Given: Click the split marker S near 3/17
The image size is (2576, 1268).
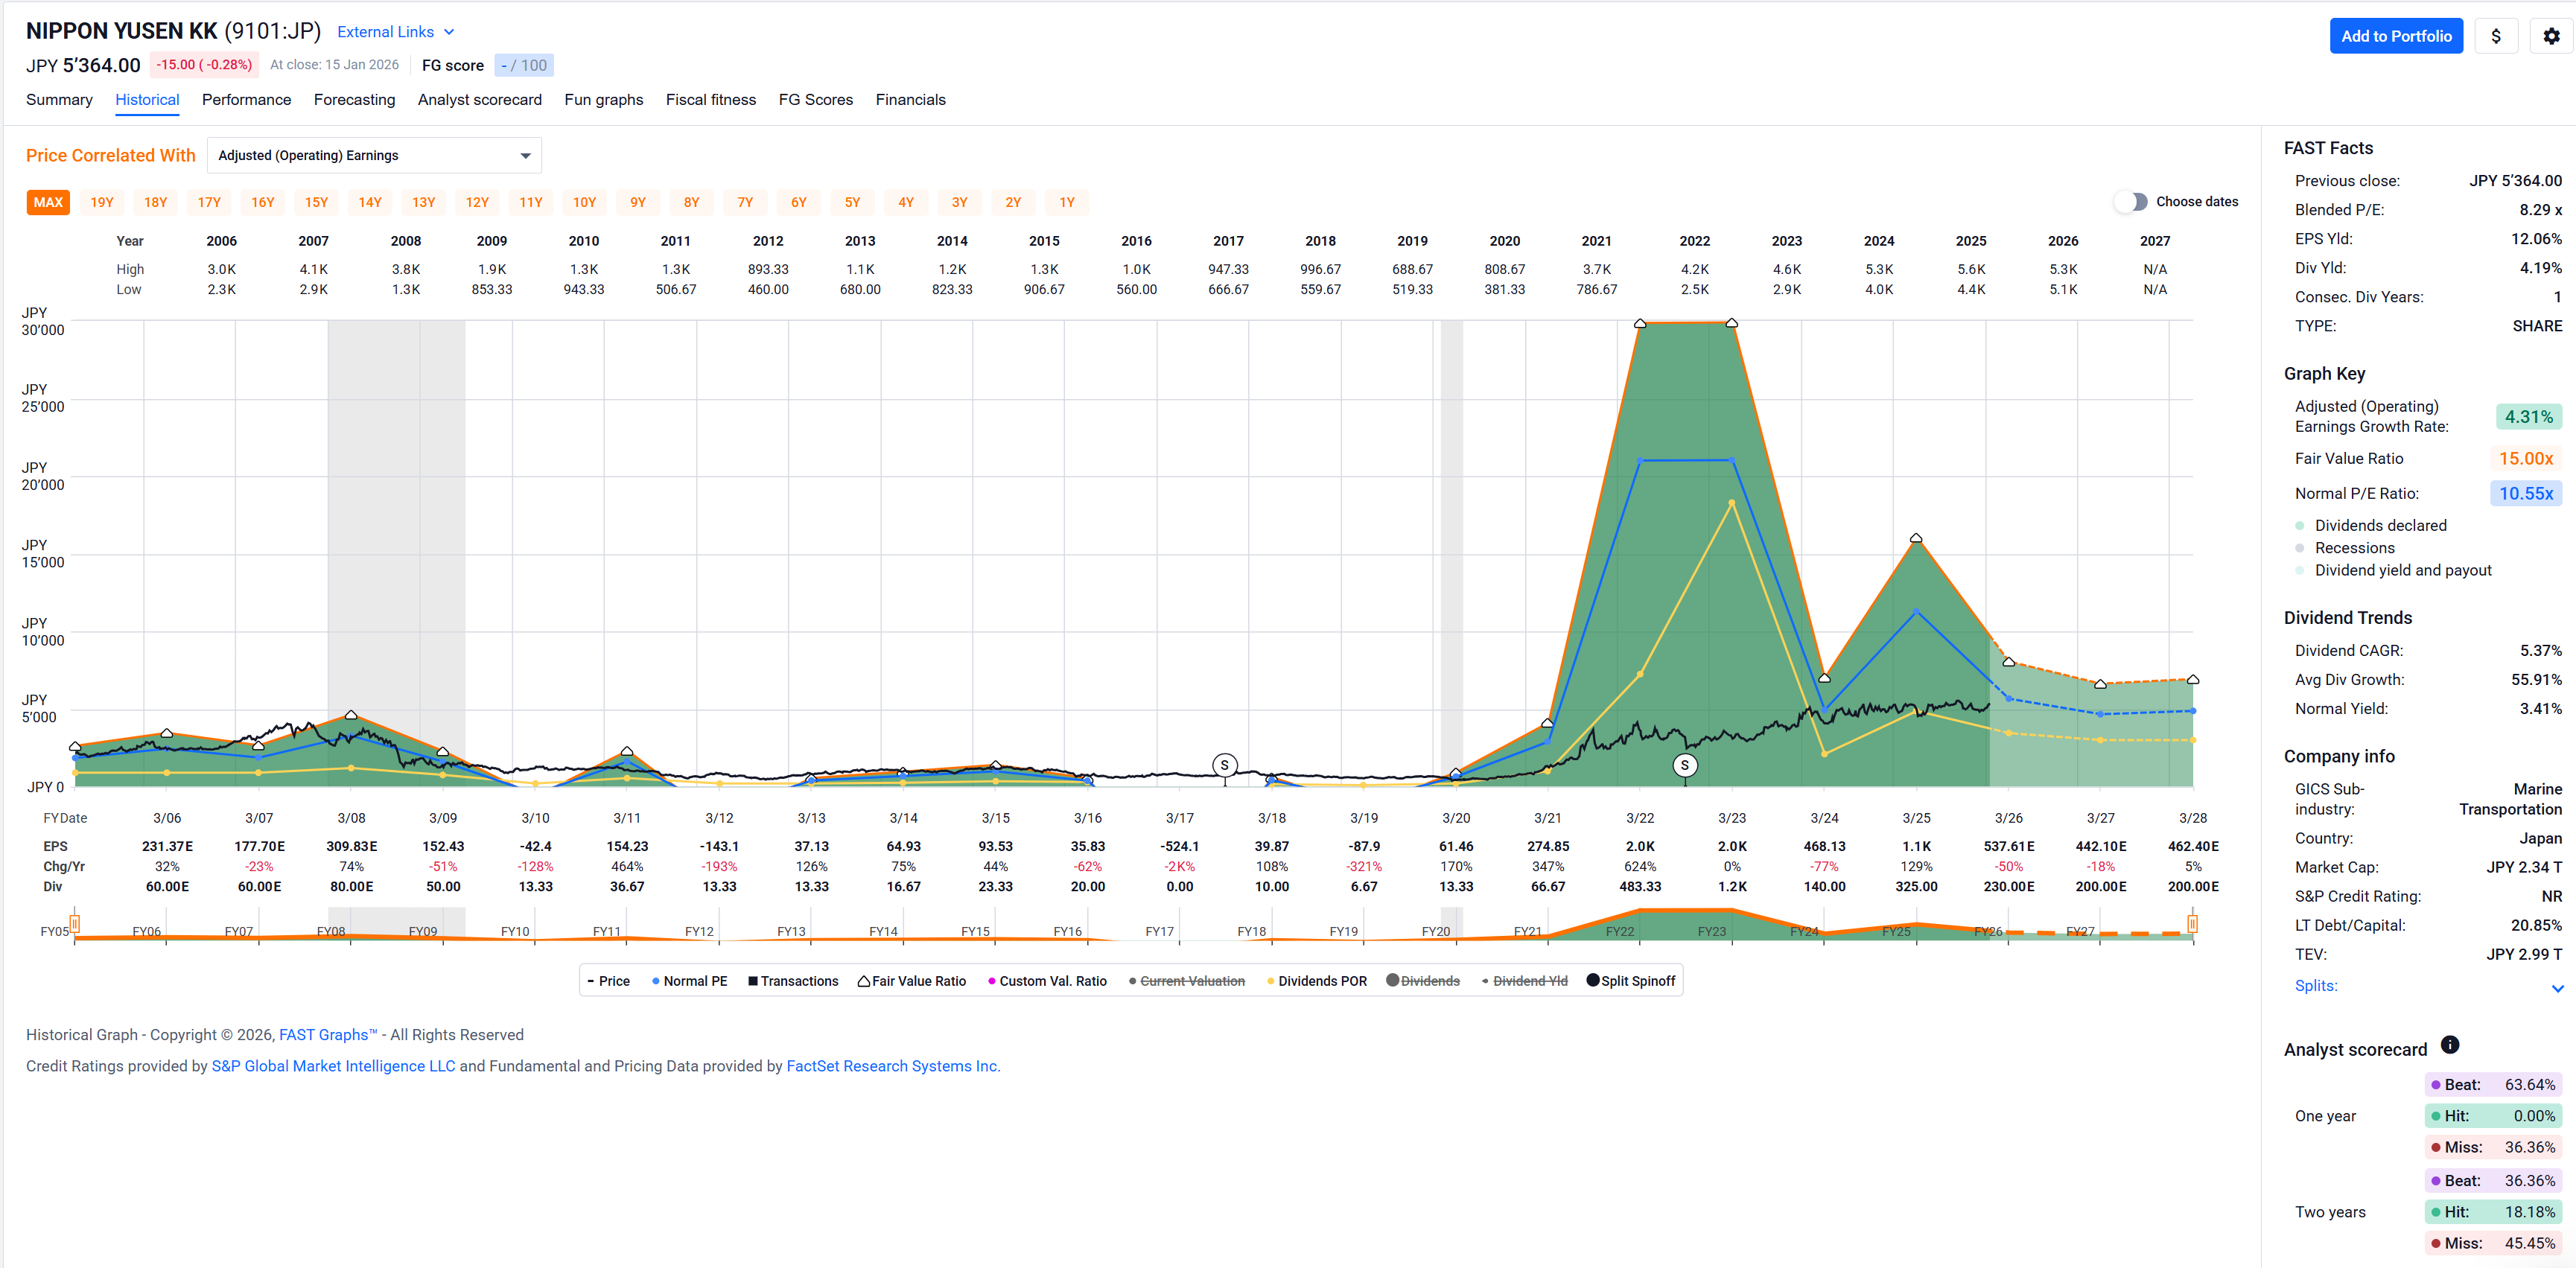Looking at the screenshot, I should pos(1224,765).
